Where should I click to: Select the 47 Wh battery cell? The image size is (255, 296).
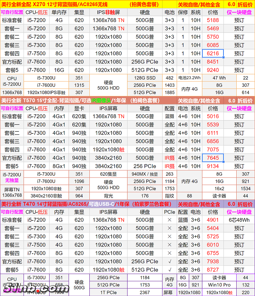click(x=219, y=78)
